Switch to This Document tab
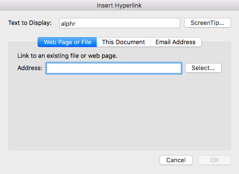Image resolution: width=239 pixels, height=174 pixels. [123, 42]
